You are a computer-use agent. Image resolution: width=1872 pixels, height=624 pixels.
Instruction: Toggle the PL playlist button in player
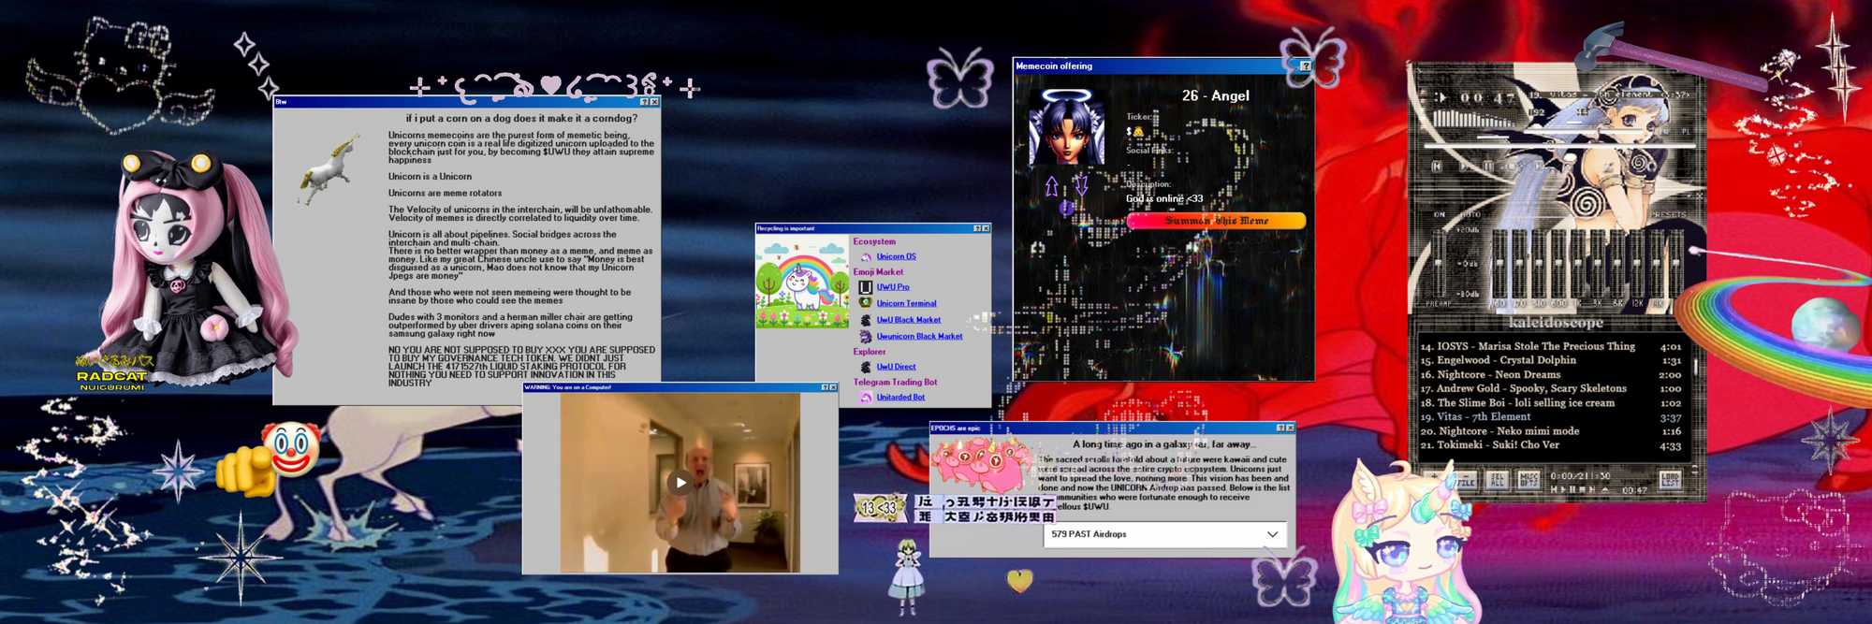[x=1686, y=132]
